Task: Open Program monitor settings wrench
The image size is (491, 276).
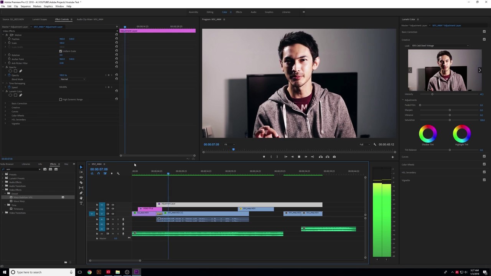Action: click(375, 145)
